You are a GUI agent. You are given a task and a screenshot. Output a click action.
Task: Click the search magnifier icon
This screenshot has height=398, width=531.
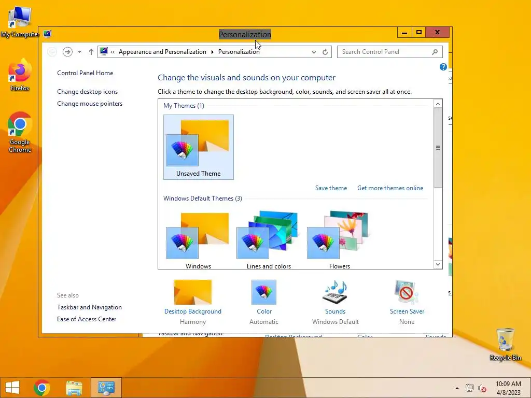point(435,52)
